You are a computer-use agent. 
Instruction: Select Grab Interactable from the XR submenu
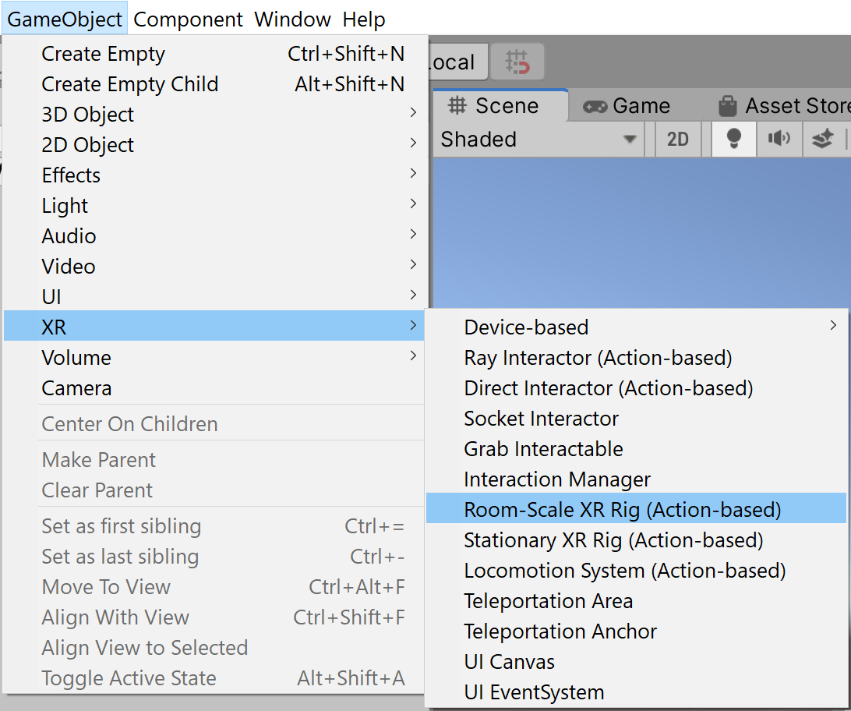(543, 449)
